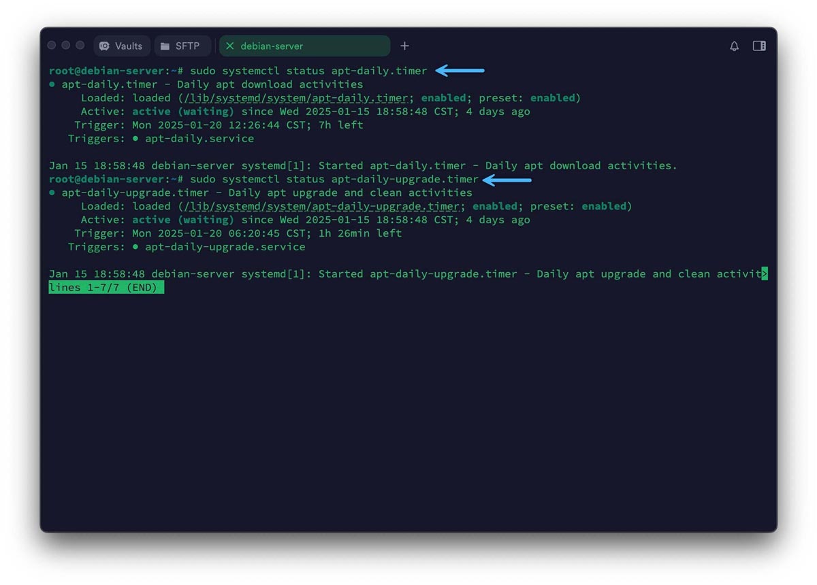The width and height of the screenshot is (817, 585).
Task: Close the debian-server tab with X icon
Action: click(229, 46)
